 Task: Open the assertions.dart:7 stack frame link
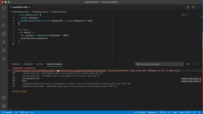[x=191, y=81]
